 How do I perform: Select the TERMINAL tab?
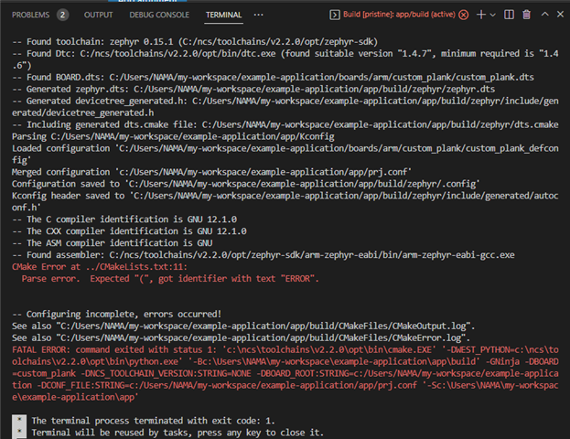223,15
